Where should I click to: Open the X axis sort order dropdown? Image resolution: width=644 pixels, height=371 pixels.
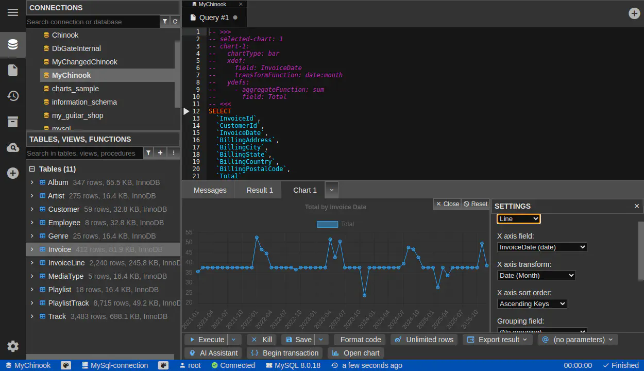532,304
